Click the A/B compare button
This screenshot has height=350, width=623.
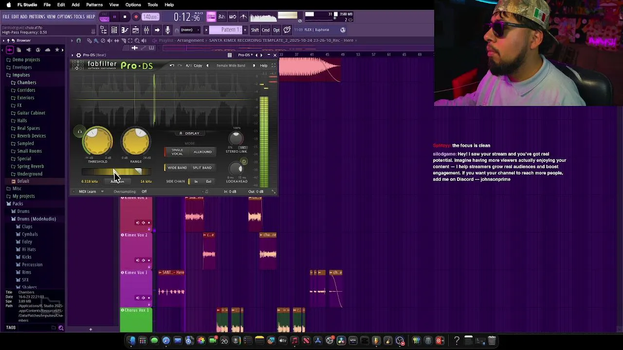coord(188,66)
